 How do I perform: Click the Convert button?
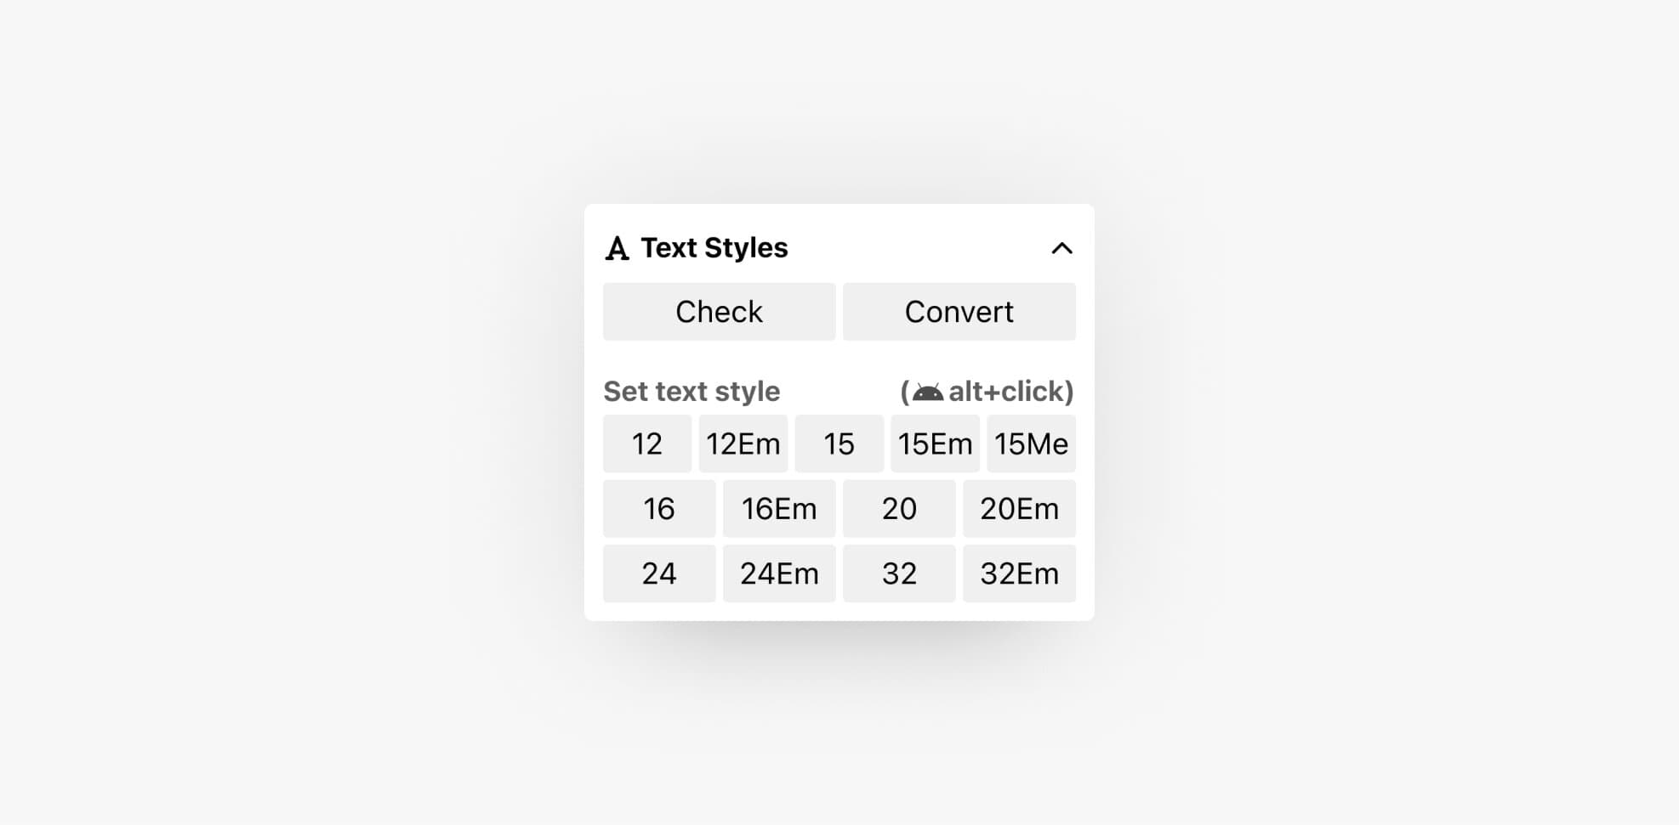[x=959, y=312]
